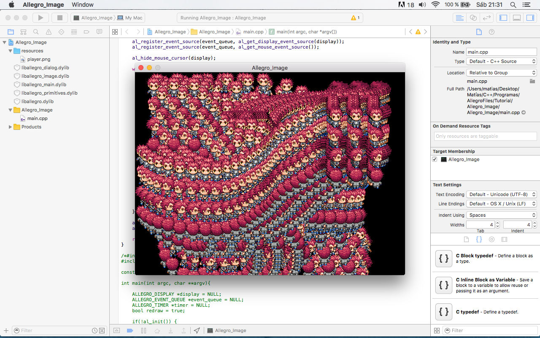
Task: Open the Line Endings dropdown
Action: 501,204
